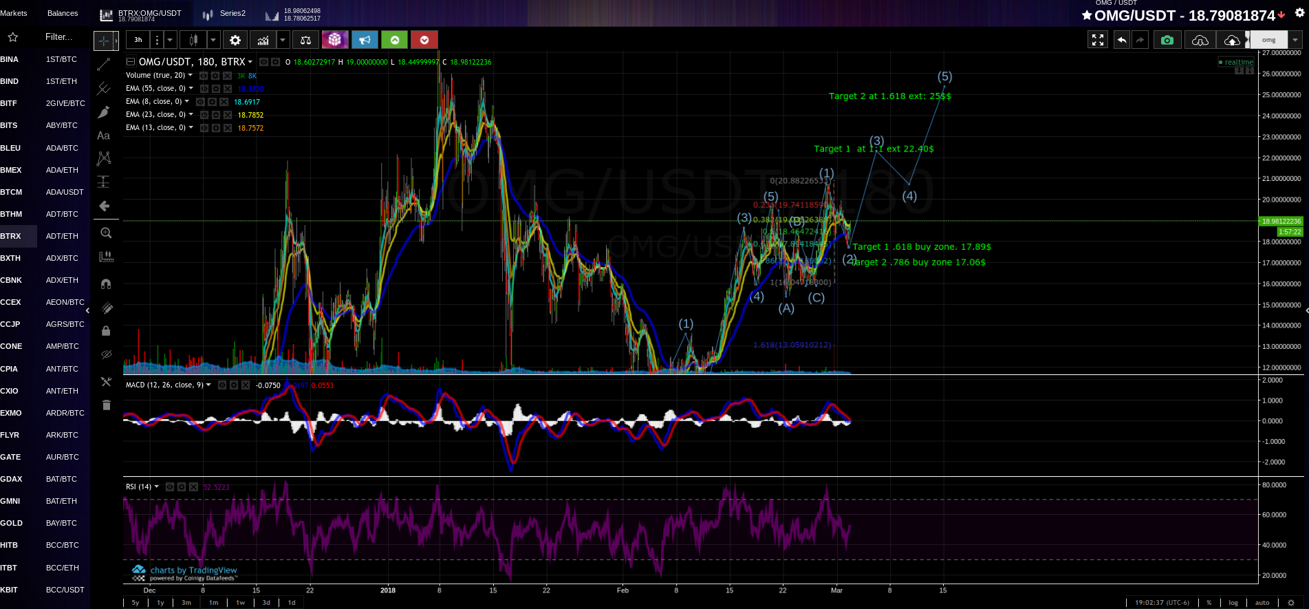Save chart layout to cloud

(x=1232, y=40)
